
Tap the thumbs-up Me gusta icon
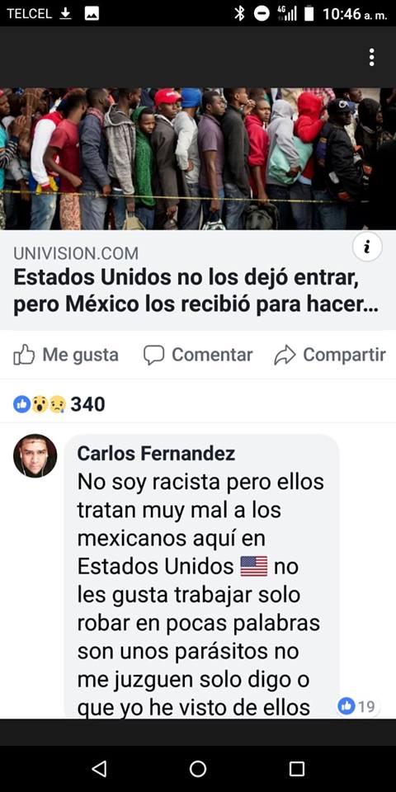tap(24, 355)
